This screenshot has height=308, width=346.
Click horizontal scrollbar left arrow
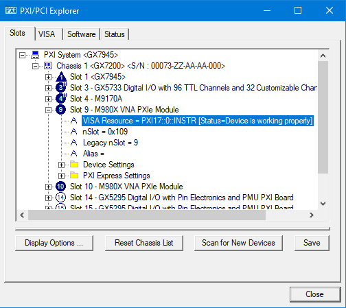pos(22,215)
